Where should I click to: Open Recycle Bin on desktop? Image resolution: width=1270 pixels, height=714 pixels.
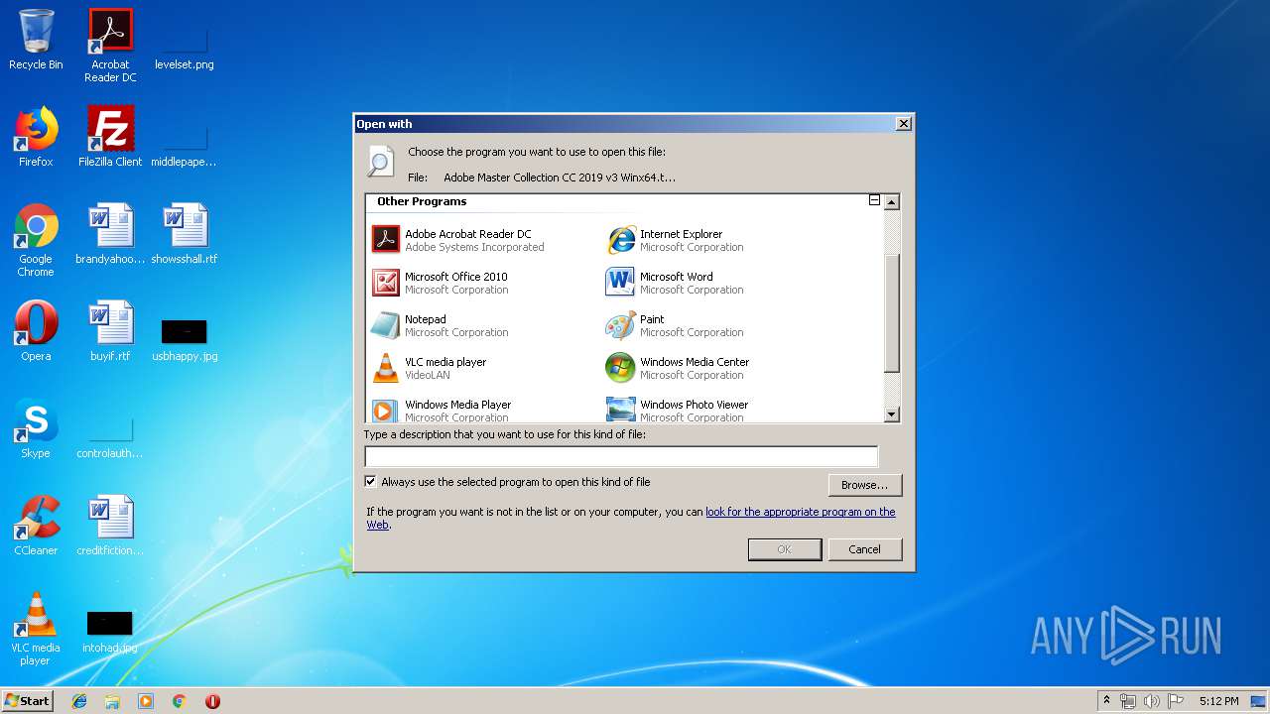click(36, 41)
